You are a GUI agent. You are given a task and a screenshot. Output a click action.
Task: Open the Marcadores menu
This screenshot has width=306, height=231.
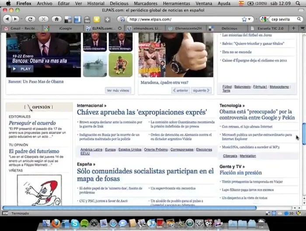146,4
